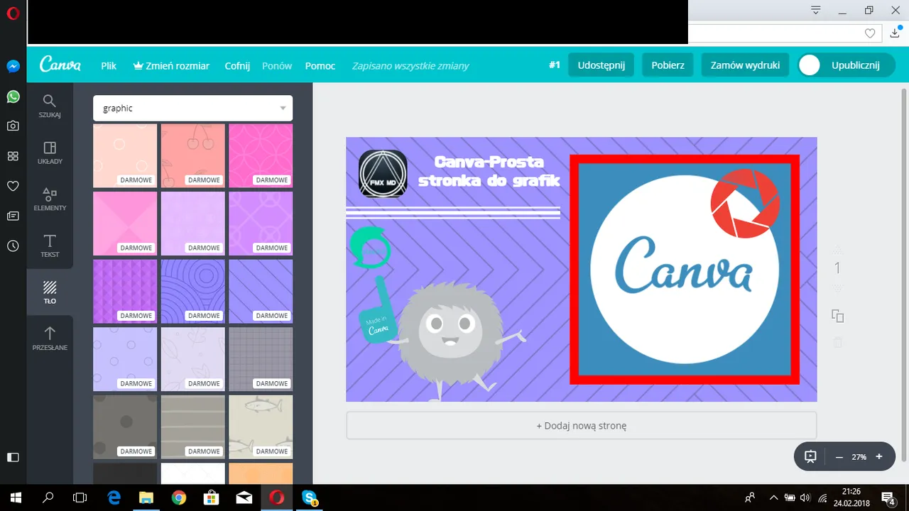Viewport: 909px width, 511px height.
Task: Open Opera news feed sidebar icon
Action: (13, 216)
